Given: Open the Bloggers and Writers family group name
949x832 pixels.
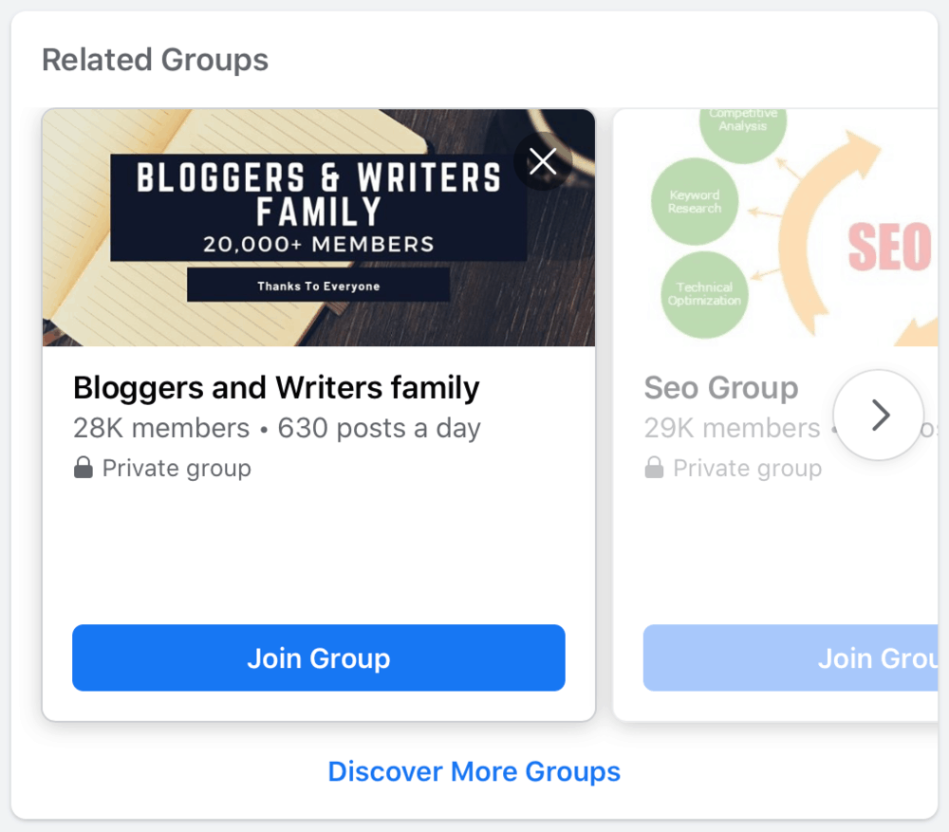Looking at the screenshot, I should (x=276, y=387).
